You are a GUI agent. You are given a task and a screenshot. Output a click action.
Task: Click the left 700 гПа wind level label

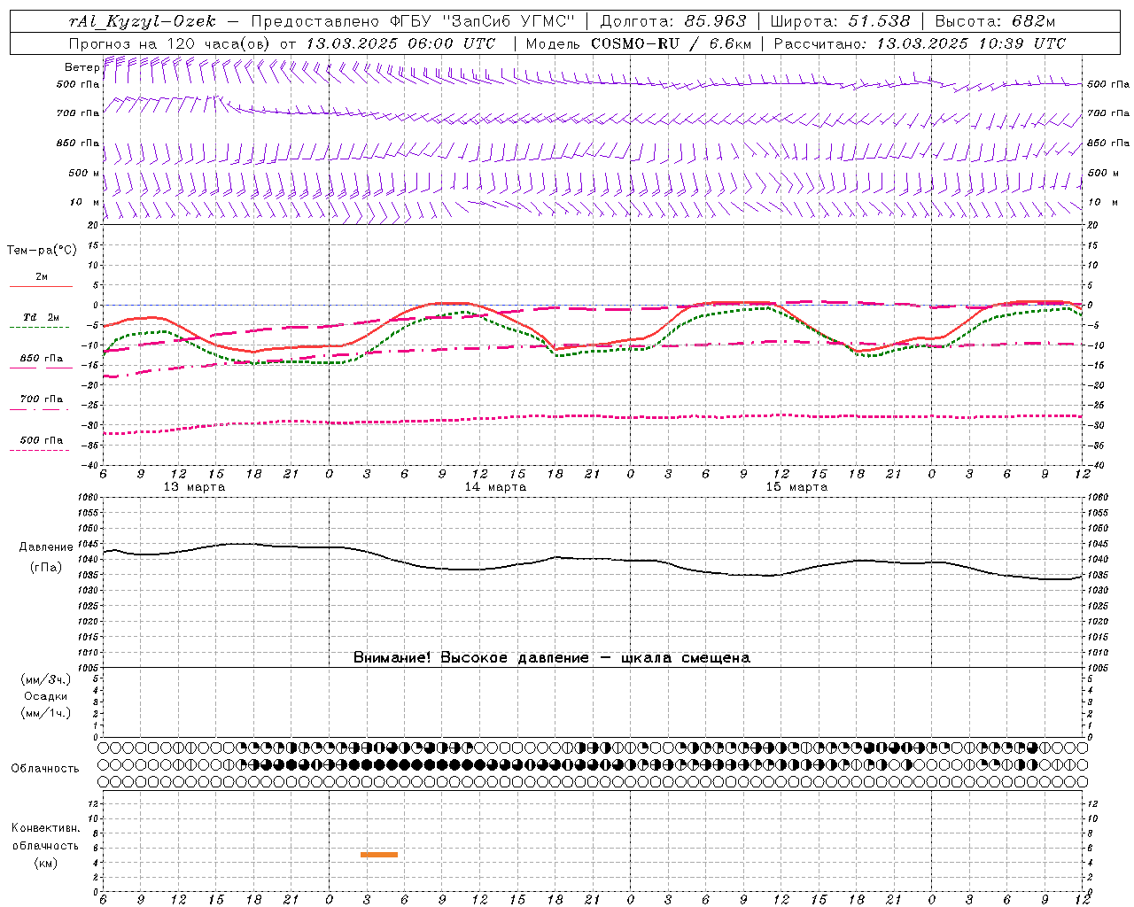tap(78, 113)
